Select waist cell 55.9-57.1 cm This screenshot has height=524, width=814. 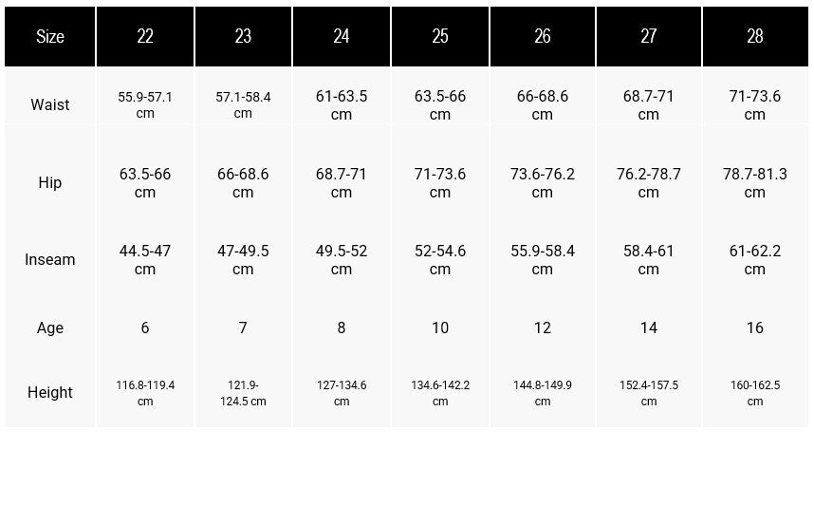click(145, 105)
